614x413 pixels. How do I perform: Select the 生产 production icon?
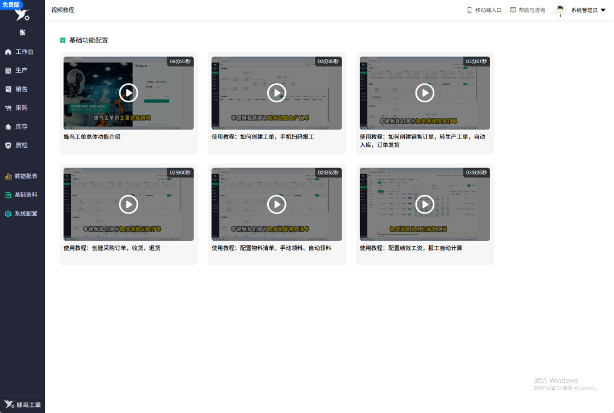(8, 70)
